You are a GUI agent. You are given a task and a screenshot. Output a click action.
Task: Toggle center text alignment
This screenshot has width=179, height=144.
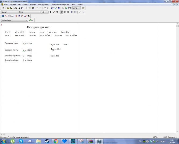(65, 12)
